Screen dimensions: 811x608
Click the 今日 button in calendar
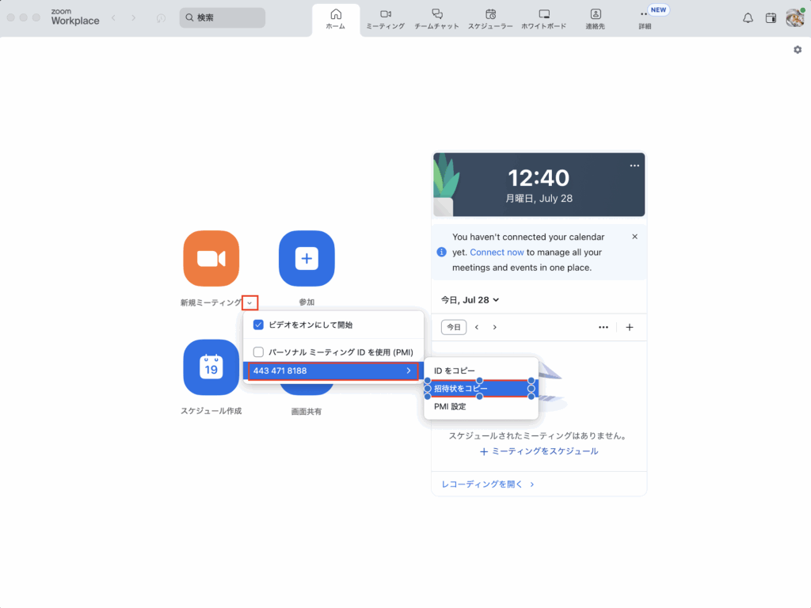pos(454,327)
